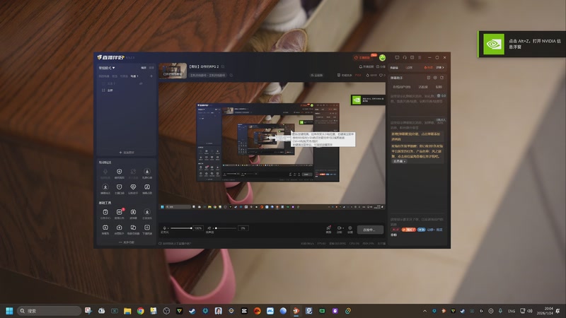
Task: Click the 0% speaker volume field
Action: (243, 228)
